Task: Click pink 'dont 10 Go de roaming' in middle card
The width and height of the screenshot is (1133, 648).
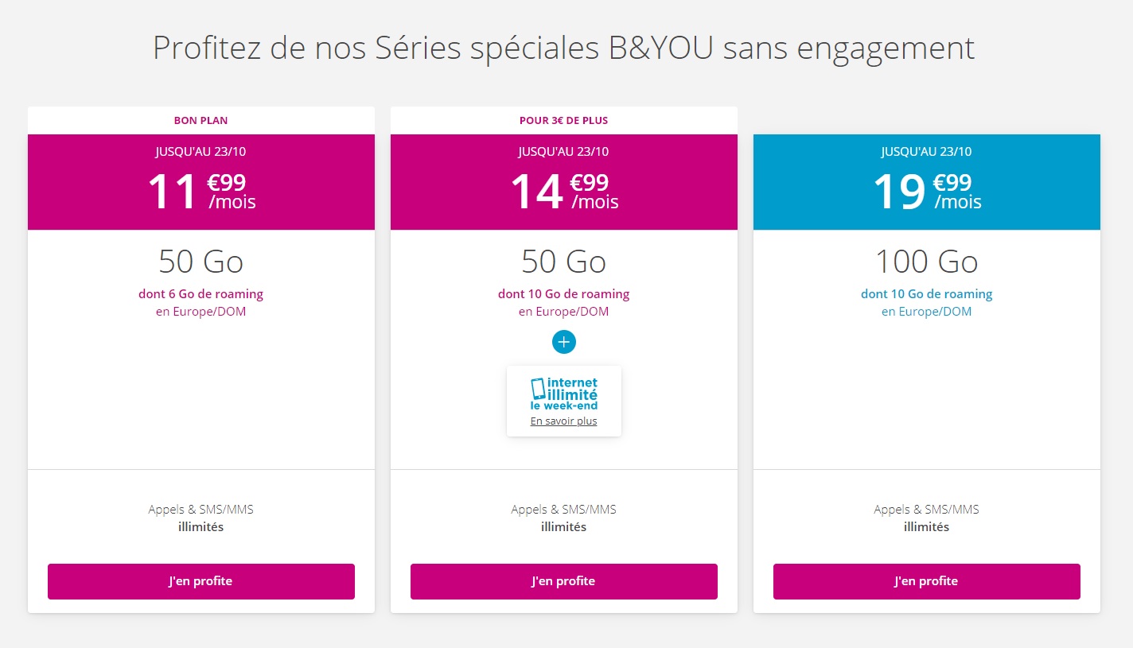Action: pyautogui.click(x=564, y=294)
